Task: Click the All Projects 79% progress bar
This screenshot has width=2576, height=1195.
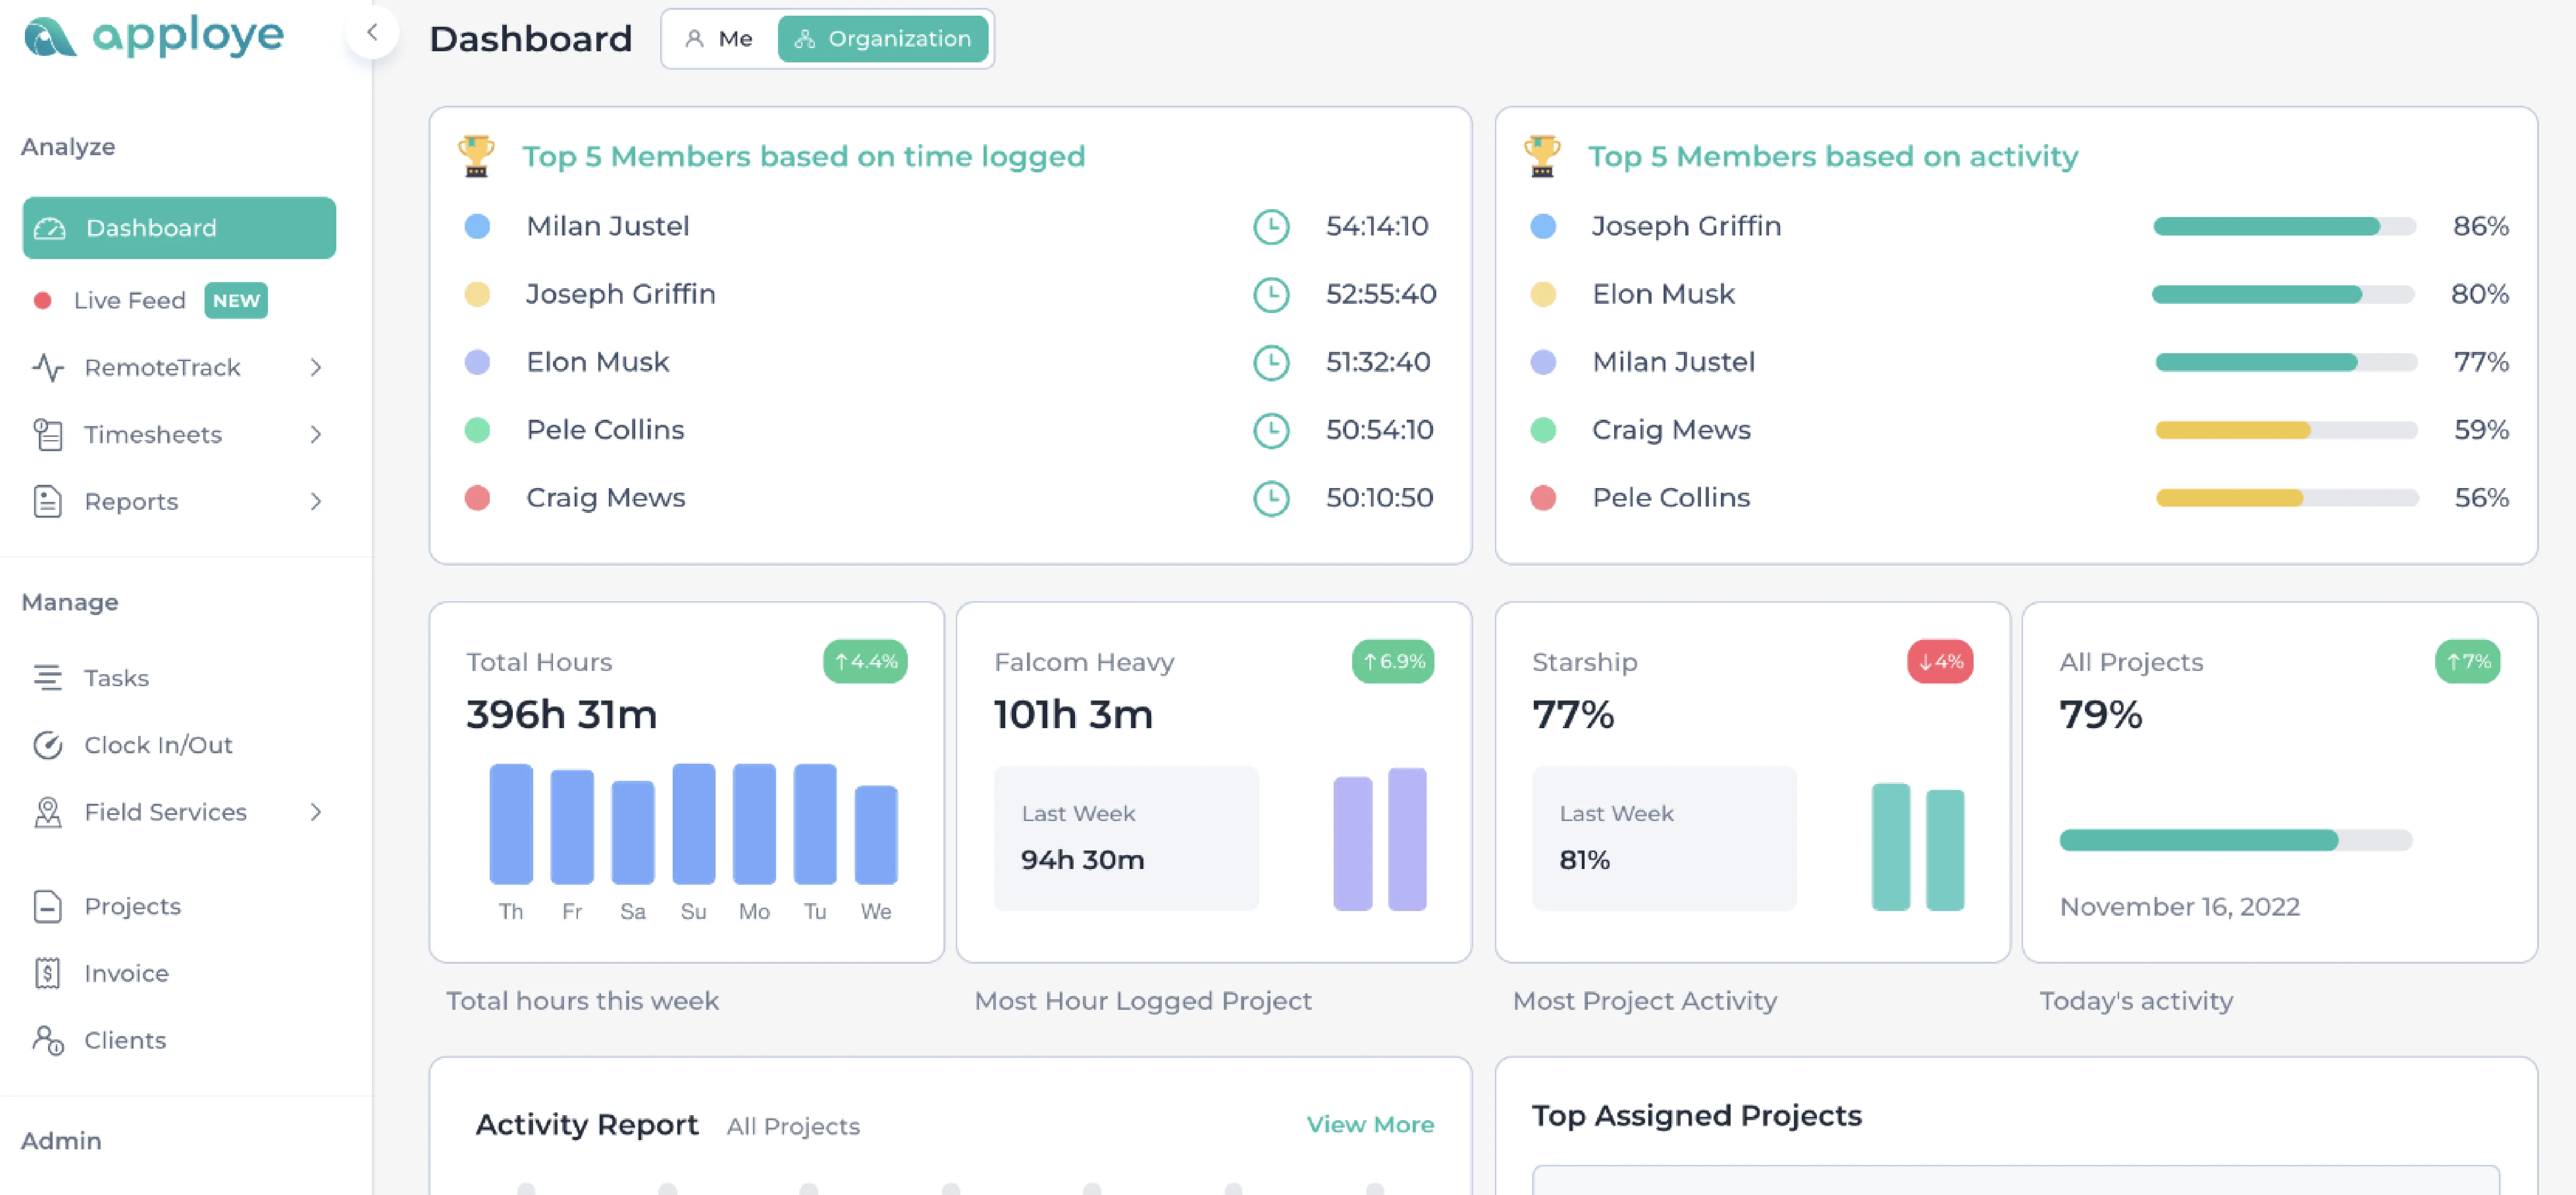Action: click(x=2236, y=840)
